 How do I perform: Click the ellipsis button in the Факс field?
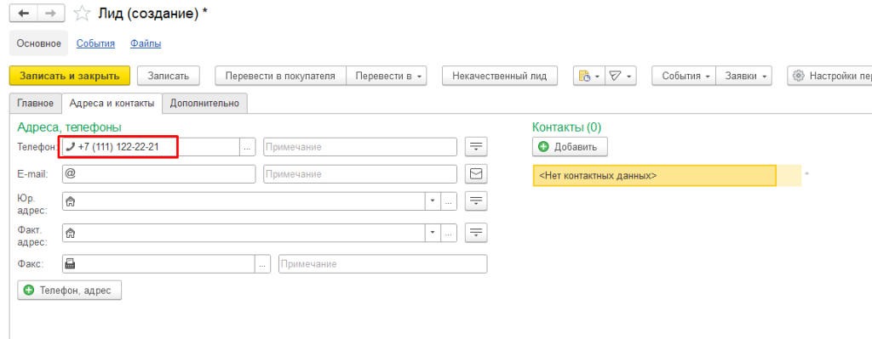coord(263,264)
